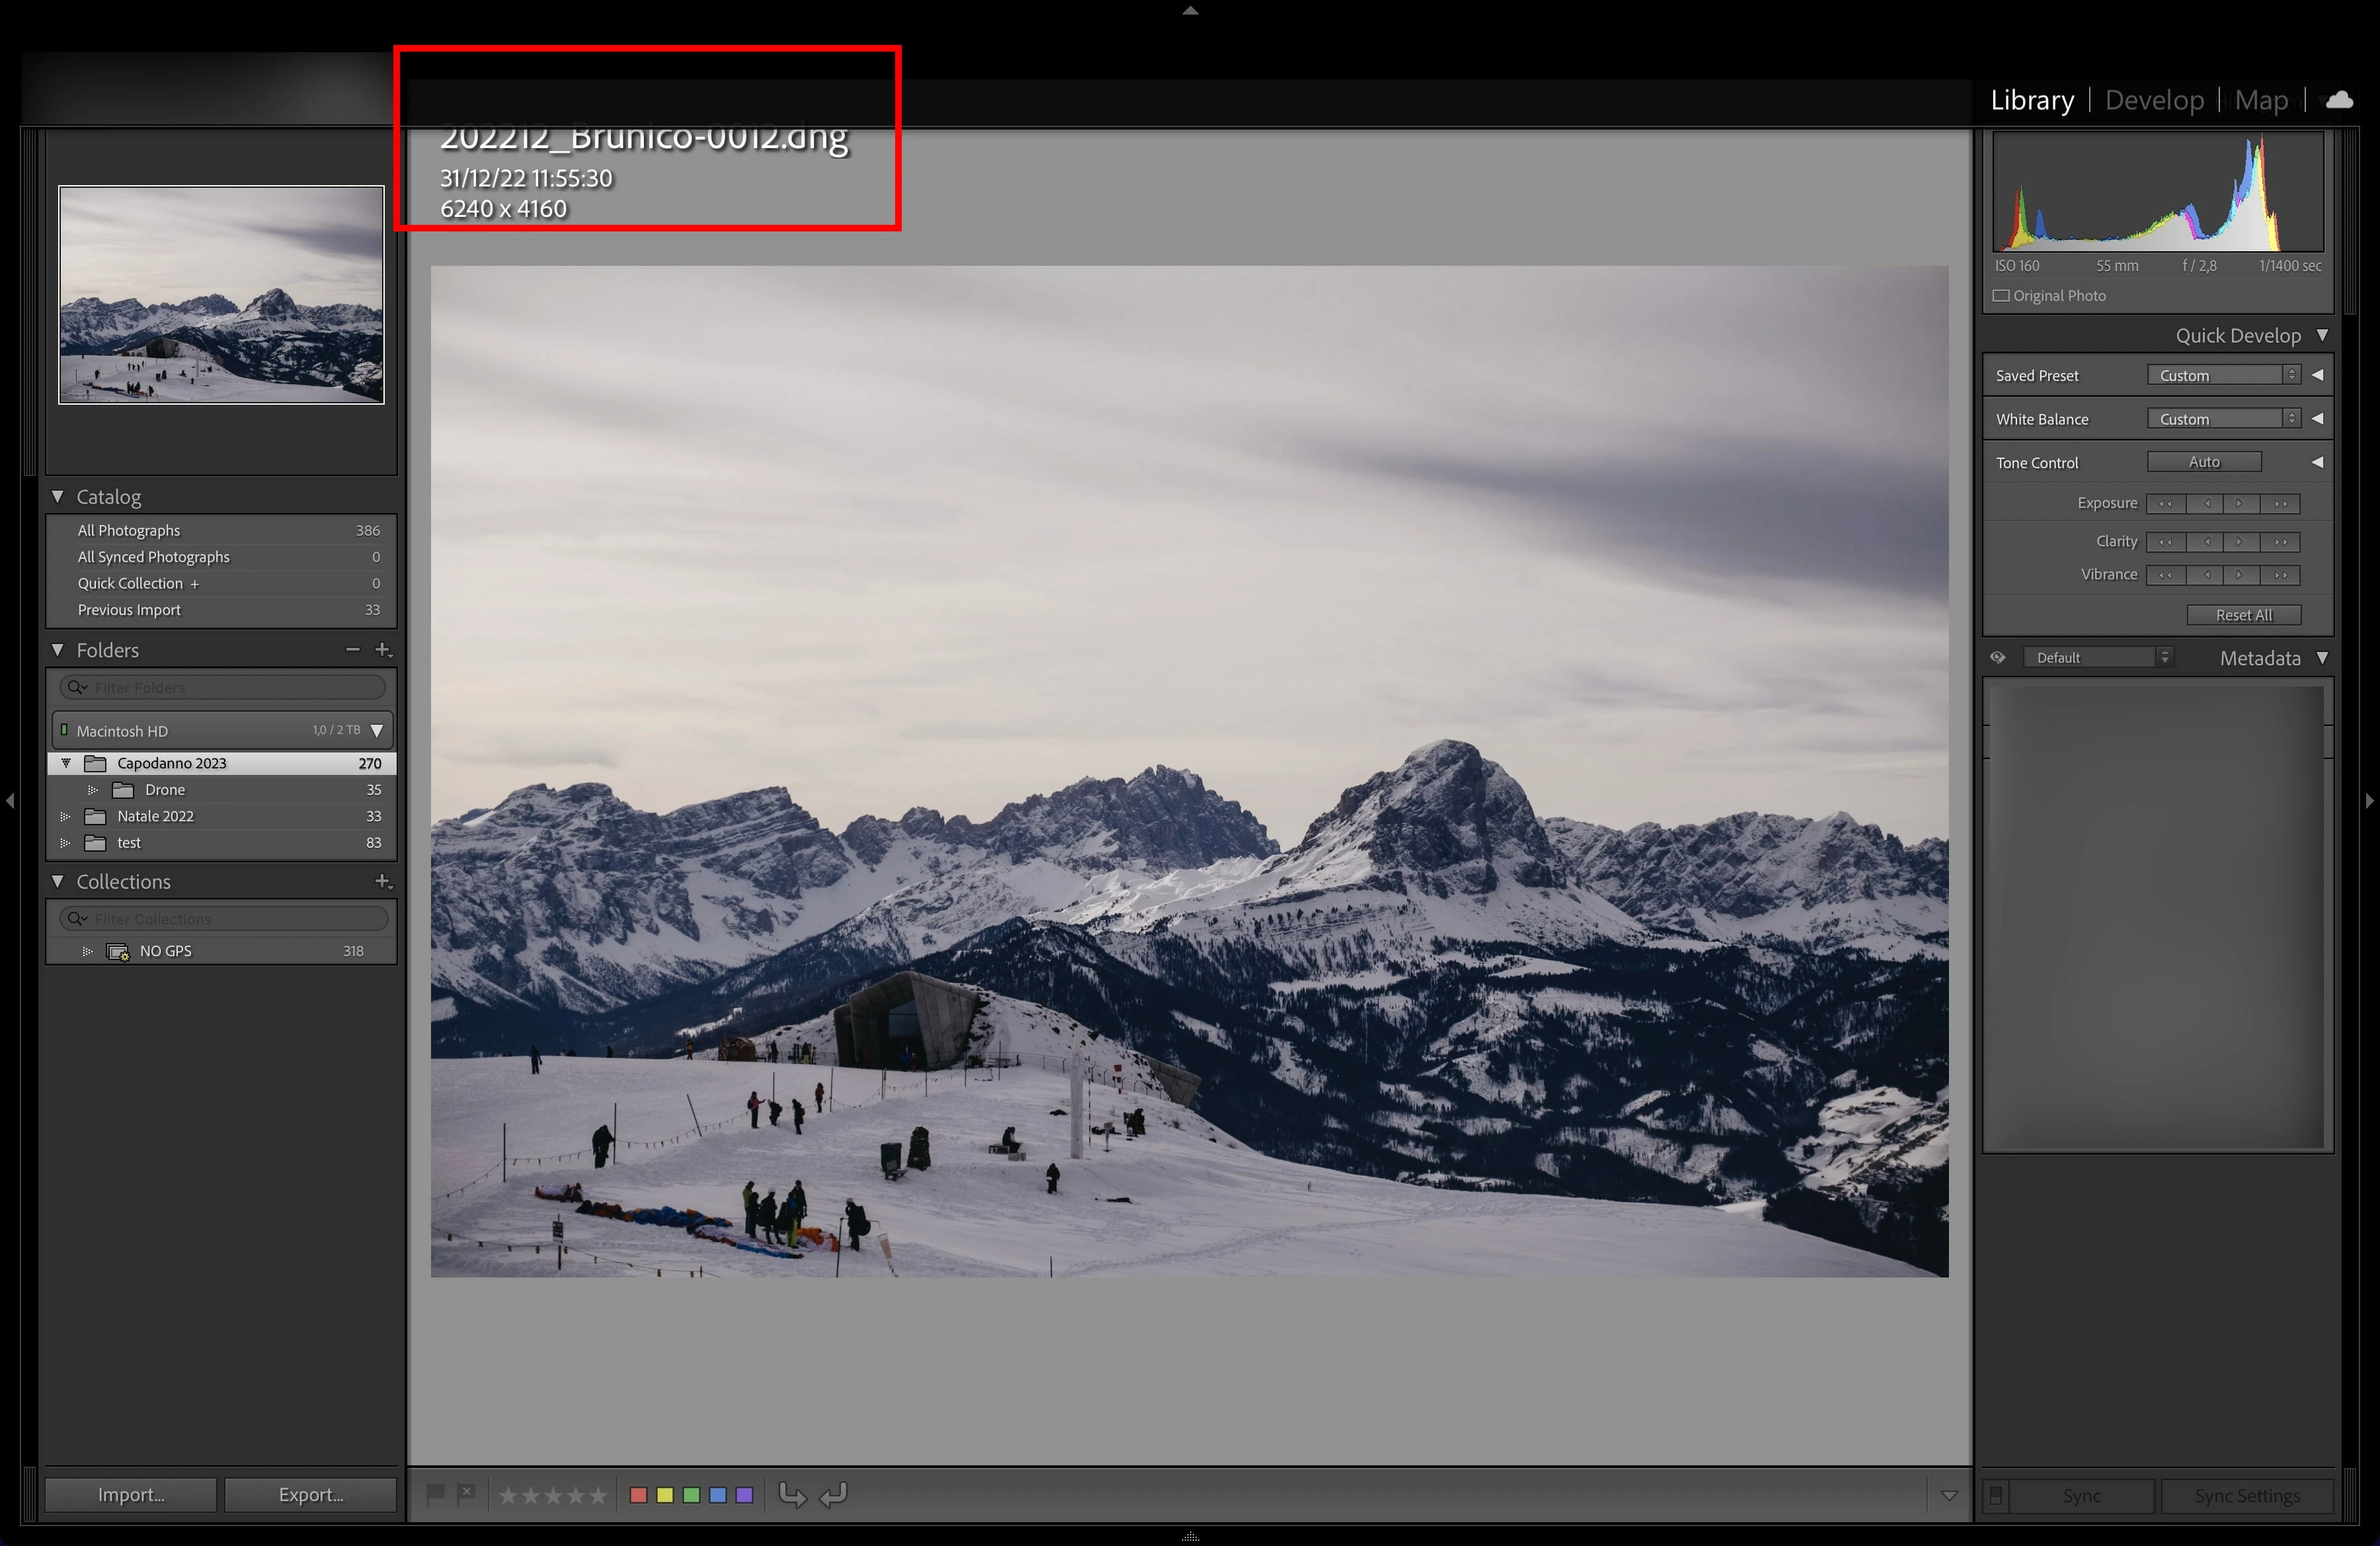Image resolution: width=2380 pixels, height=1546 pixels.
Task: Collapse the Catalog panel
Action: [58, 497]
